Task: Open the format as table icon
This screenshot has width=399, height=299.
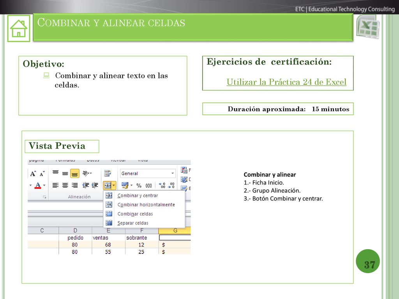Action: (x=184, y=179)
